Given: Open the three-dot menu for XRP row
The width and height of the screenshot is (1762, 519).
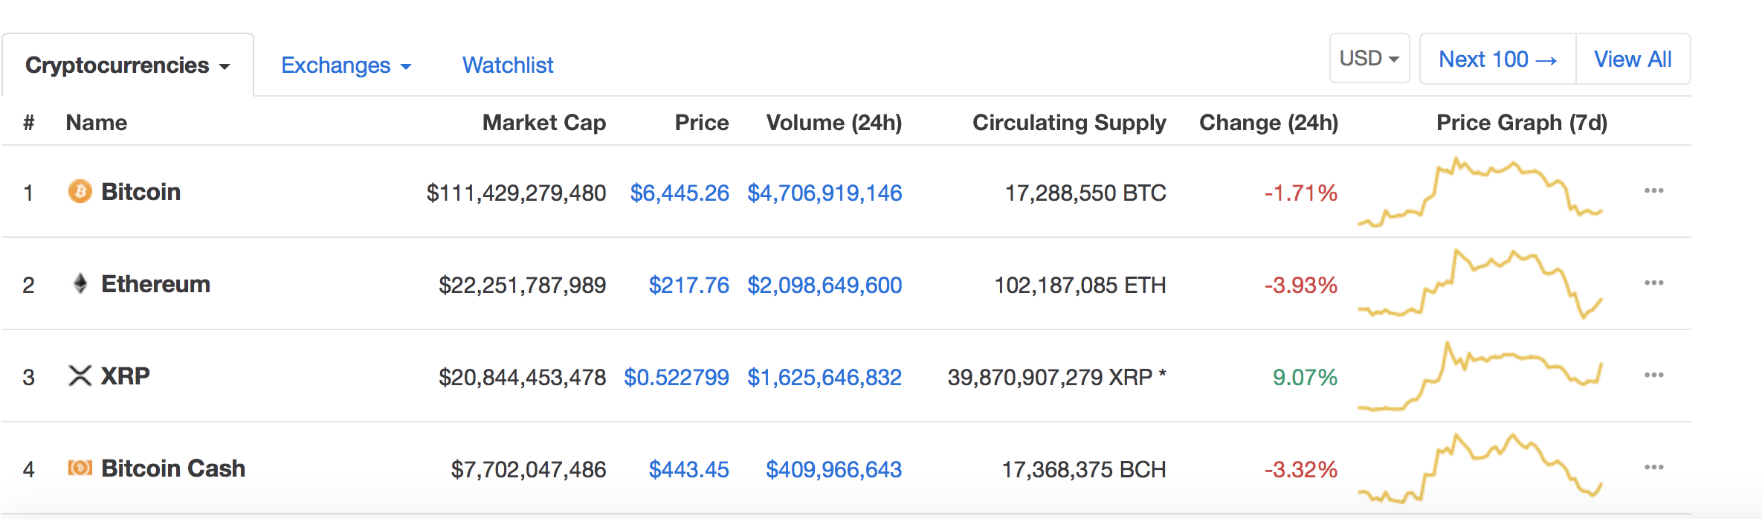Looking at the screenshot, I should pos(1654,375).
